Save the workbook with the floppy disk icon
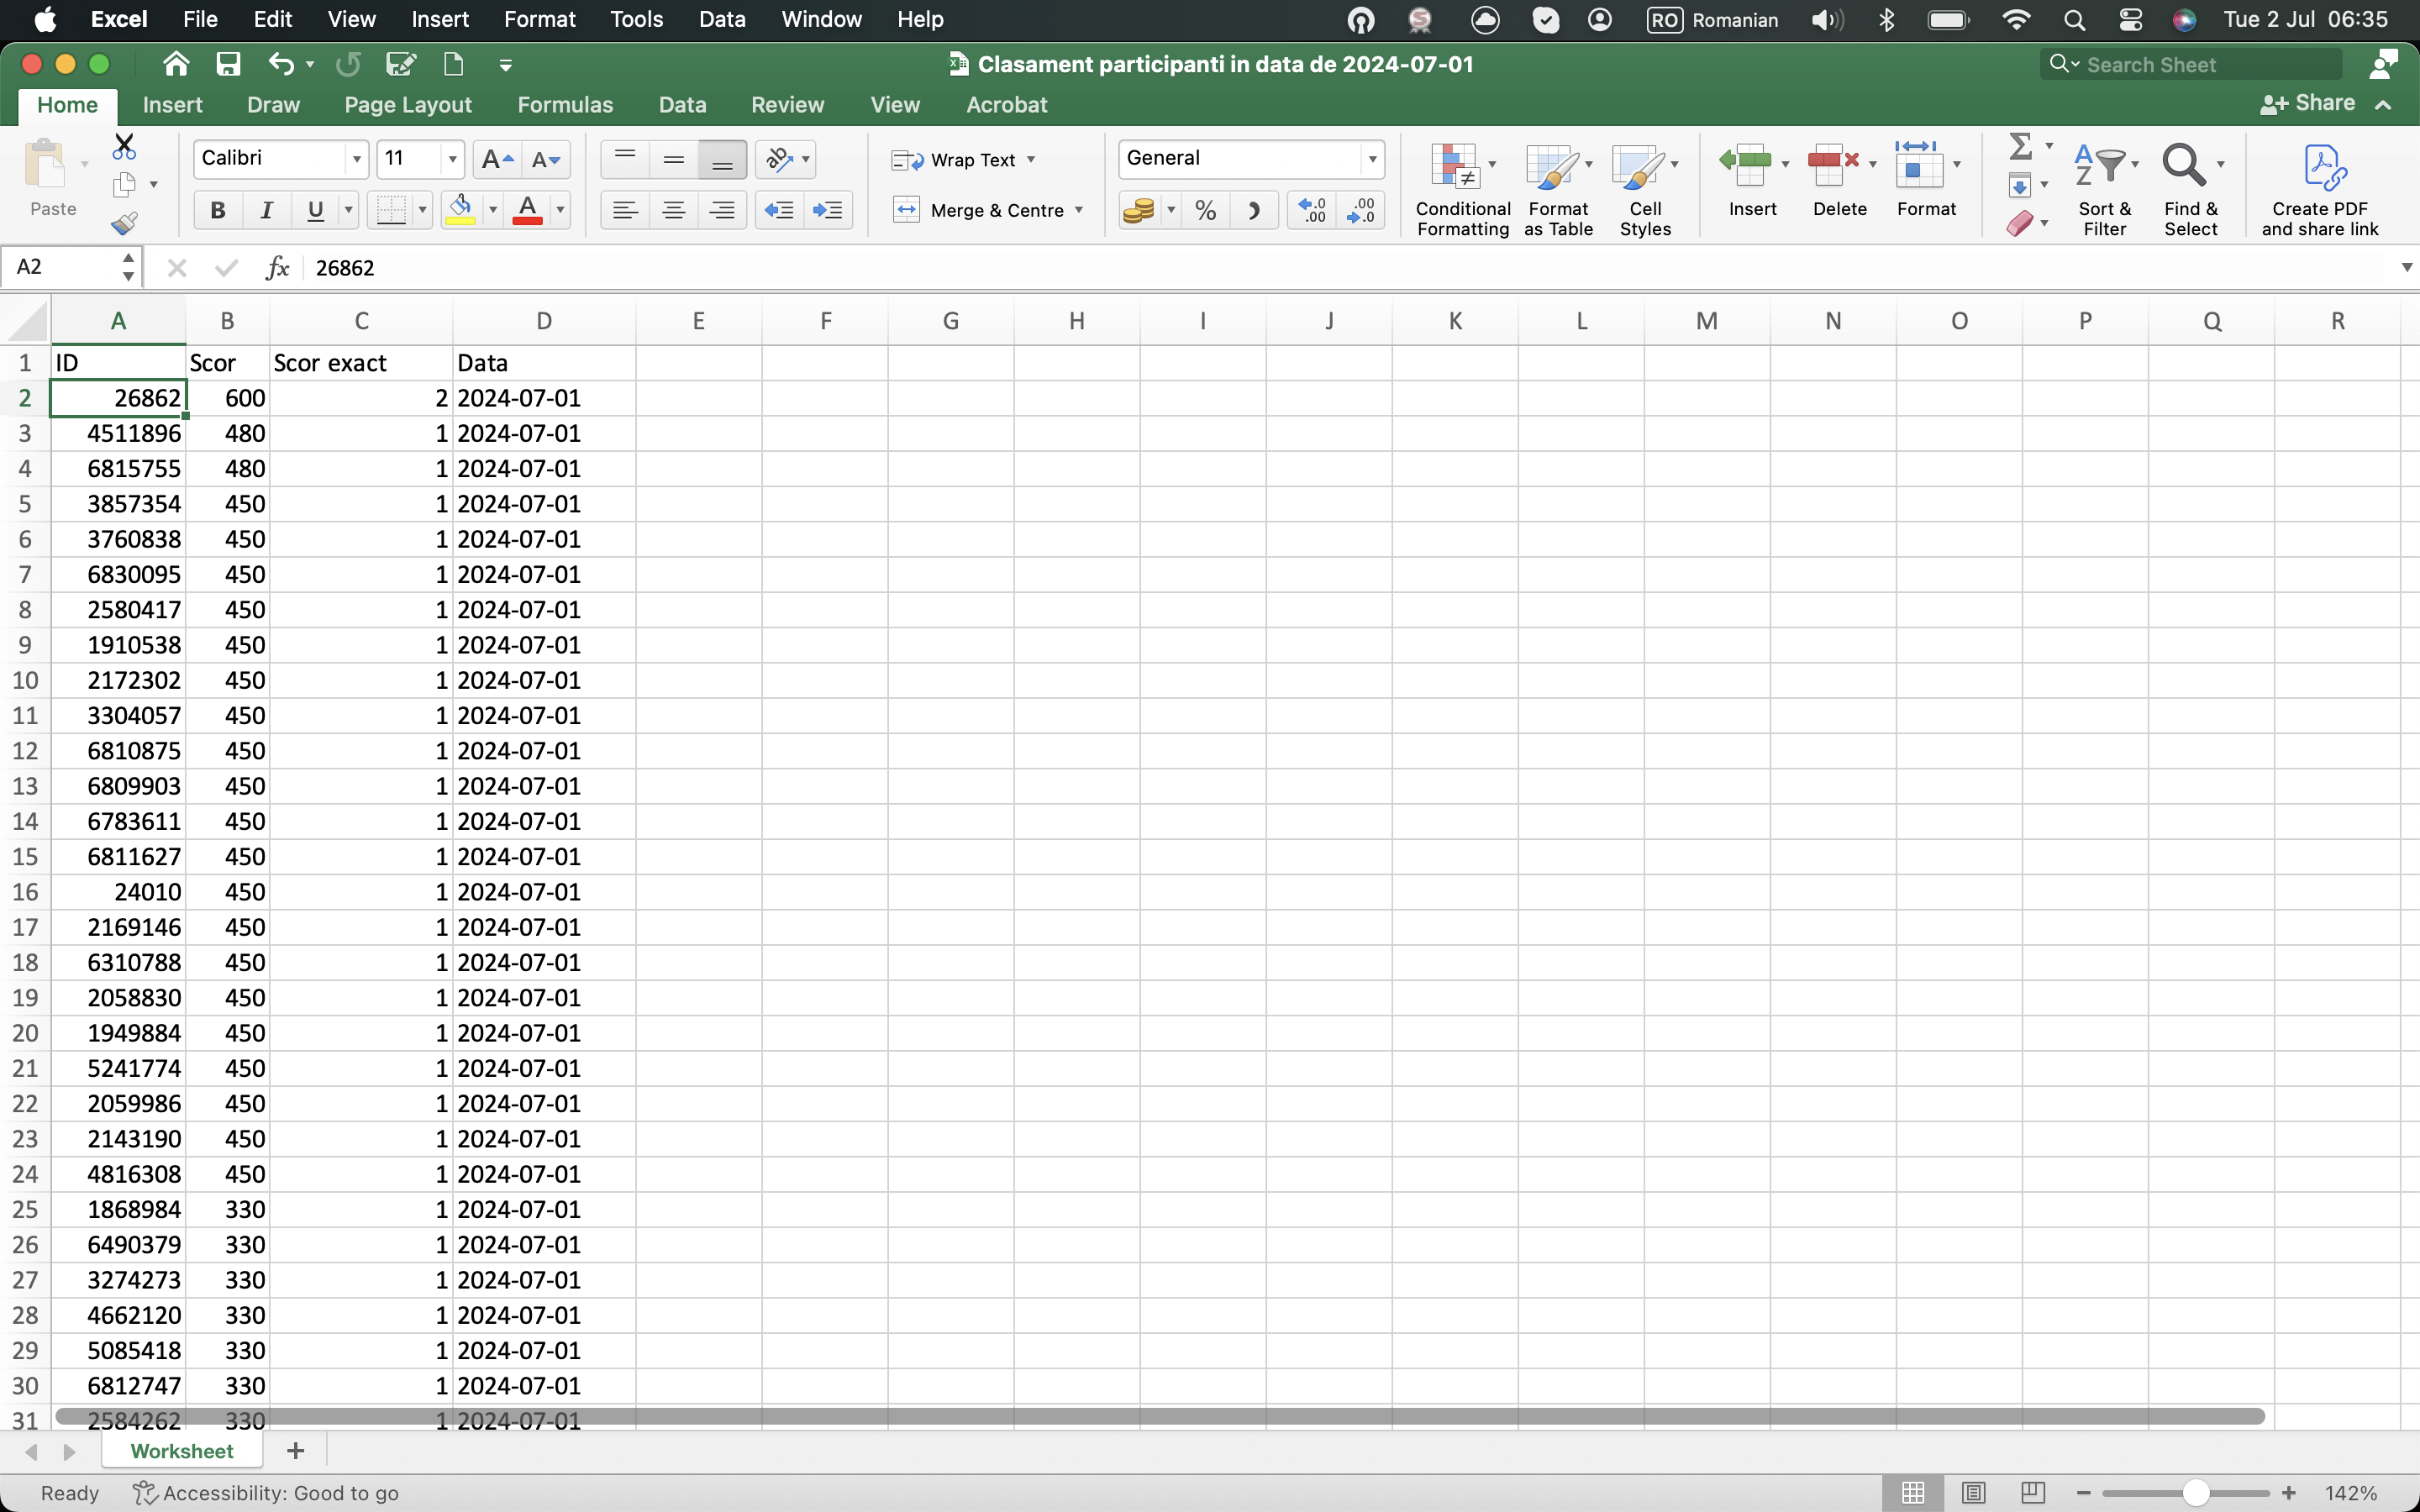2420x1512 pixels. 228,64
